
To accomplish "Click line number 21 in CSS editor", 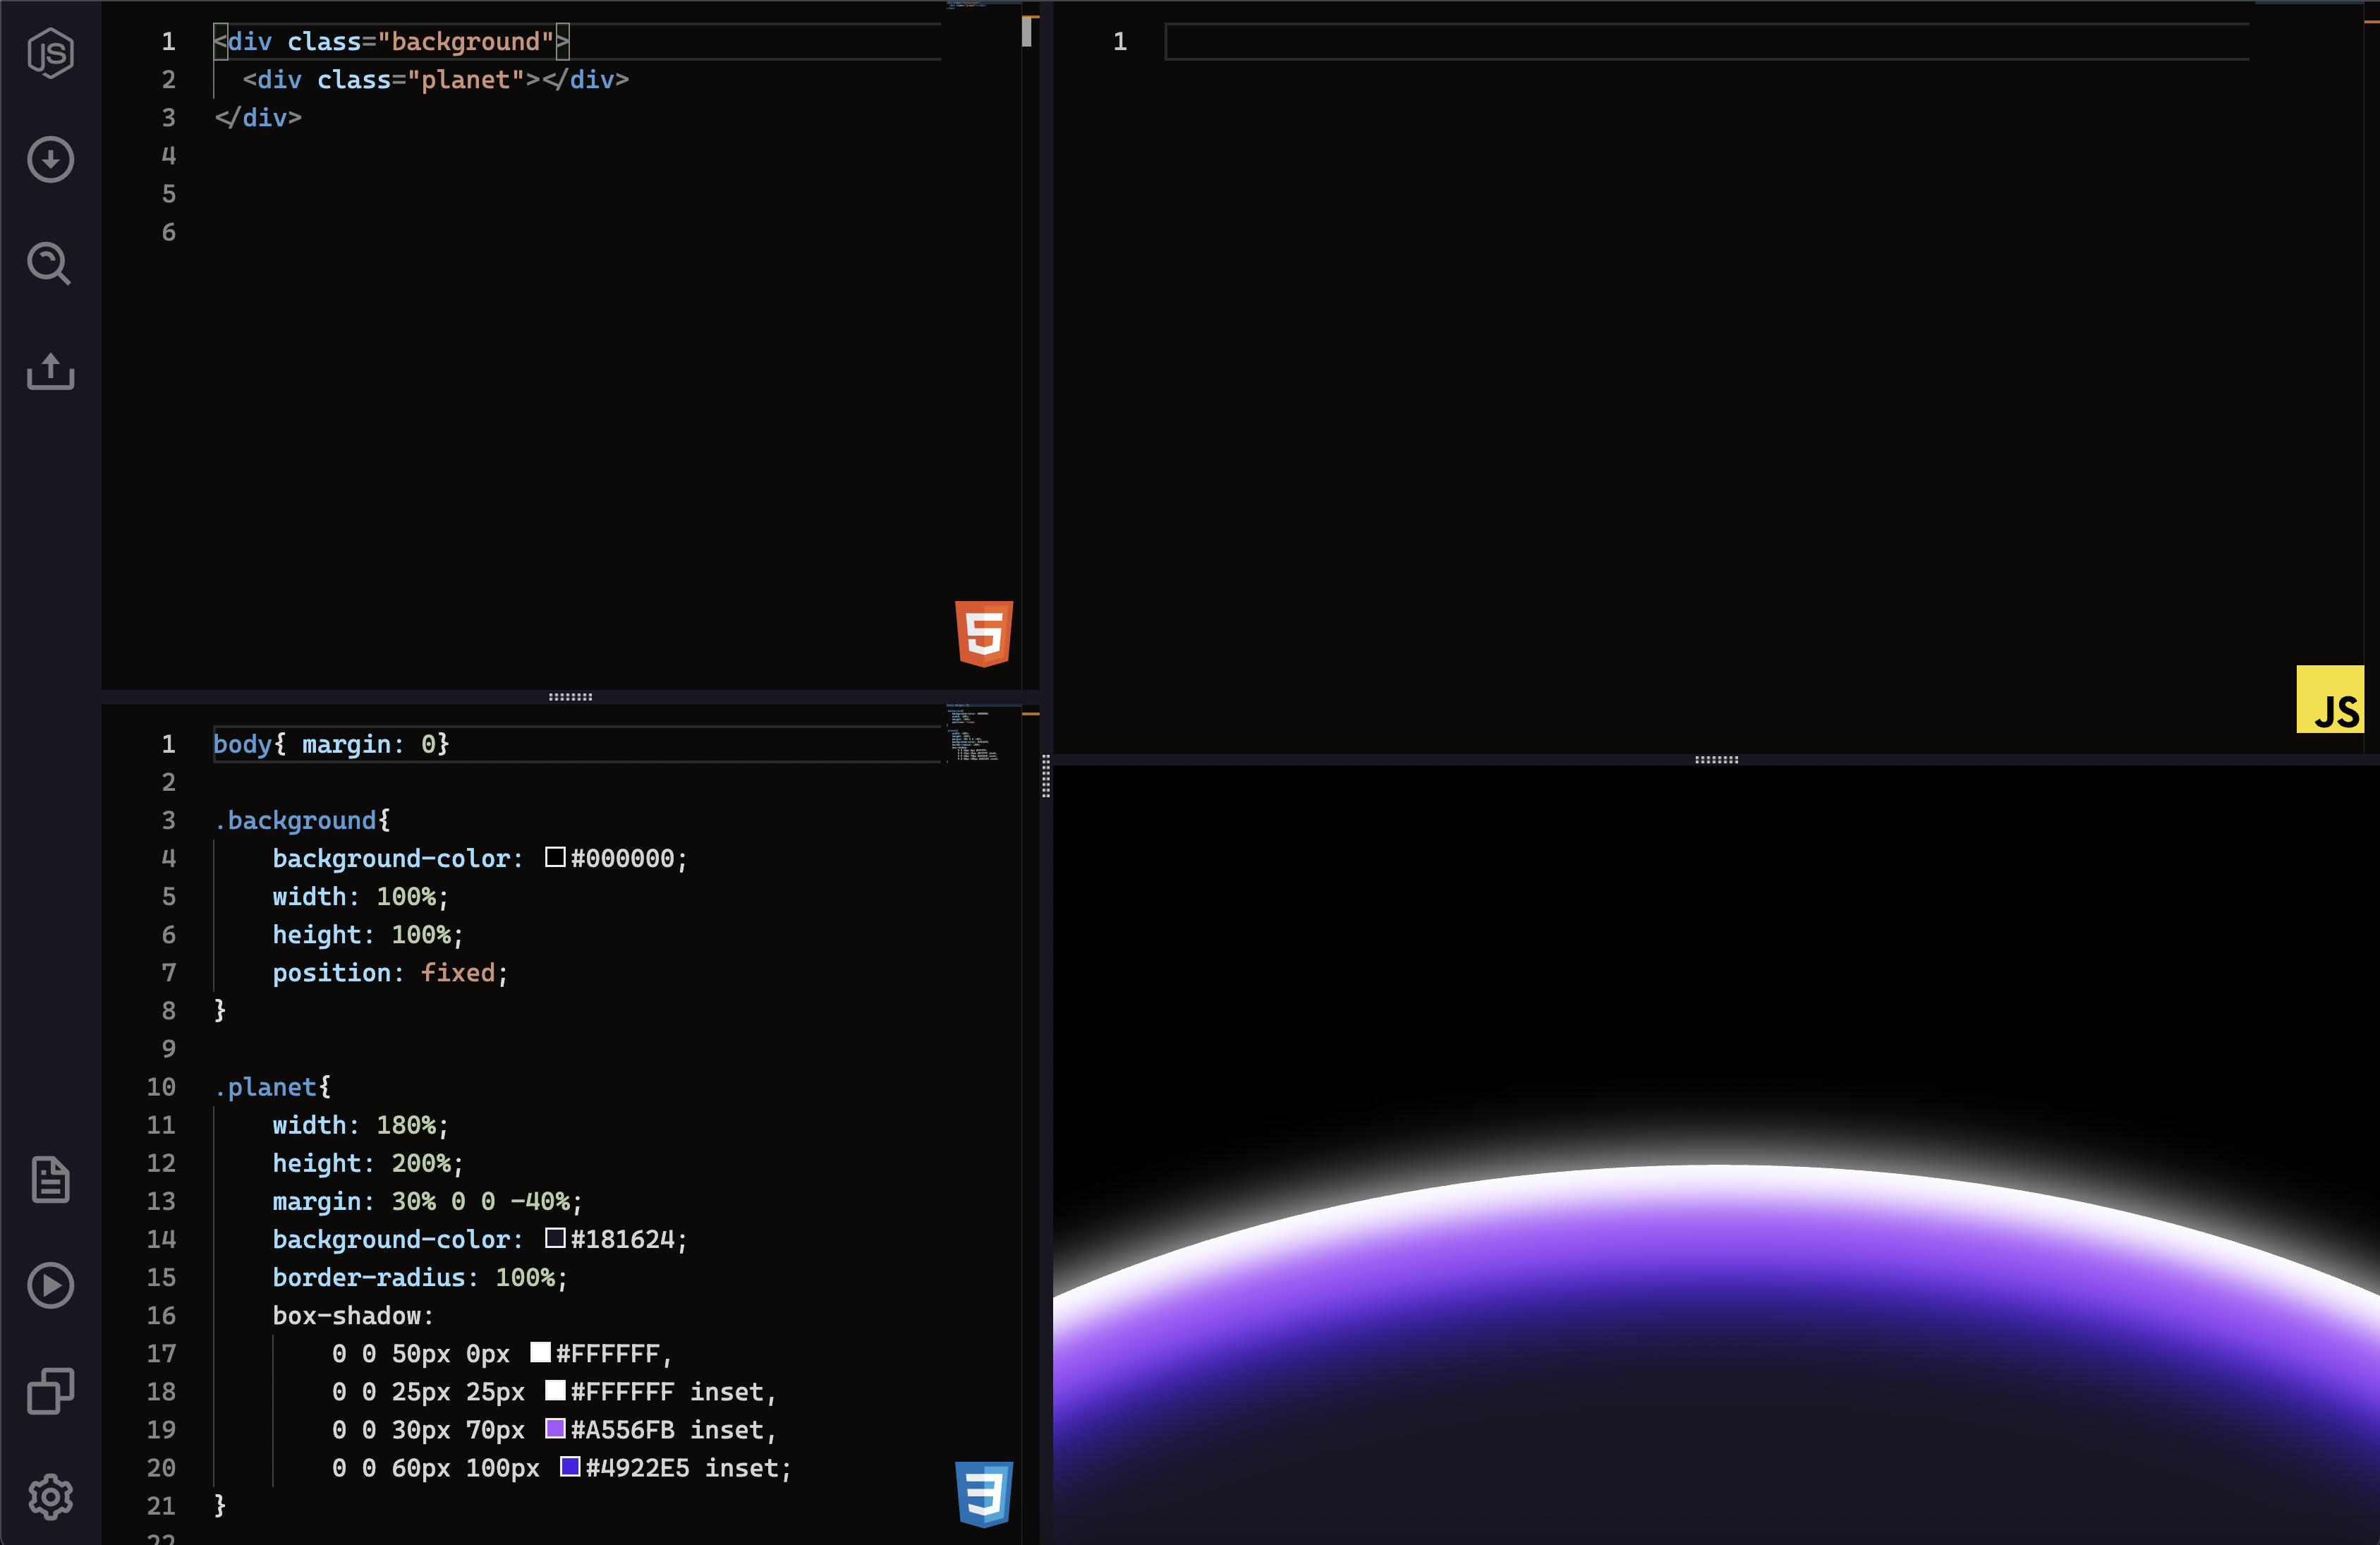I will pyautogui.click(x=161, y=1506).
